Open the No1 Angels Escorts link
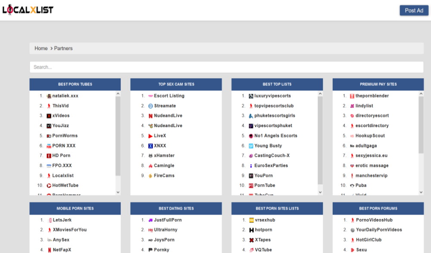Viewport: 431px width, 253px height. coord(276,136)
